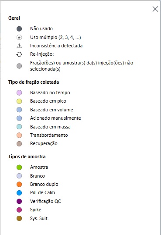Viewport: 161px width, 235px height.
Task: Click the blue Pd. de Calib. icon
Action: click(19, 193)
